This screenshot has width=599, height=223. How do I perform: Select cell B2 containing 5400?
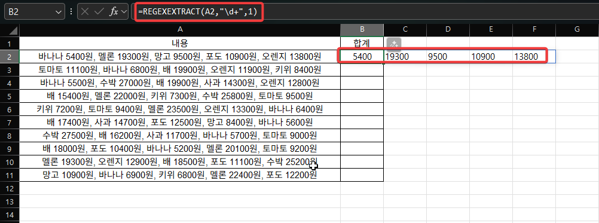(x=362, y=57)
